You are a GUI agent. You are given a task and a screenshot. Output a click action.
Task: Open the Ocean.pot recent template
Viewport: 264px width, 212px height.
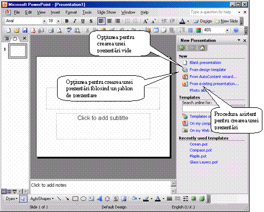198,144
